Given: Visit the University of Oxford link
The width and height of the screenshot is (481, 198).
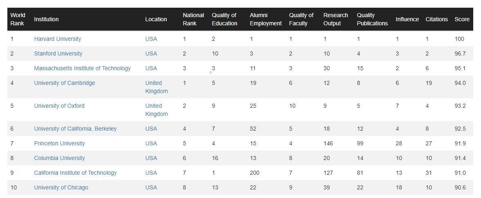Looking at the screenshot, I should click(x=59, y=106).
